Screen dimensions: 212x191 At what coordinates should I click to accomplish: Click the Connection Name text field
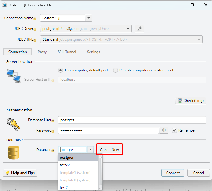pyautogui.click(x=63, y=18)
